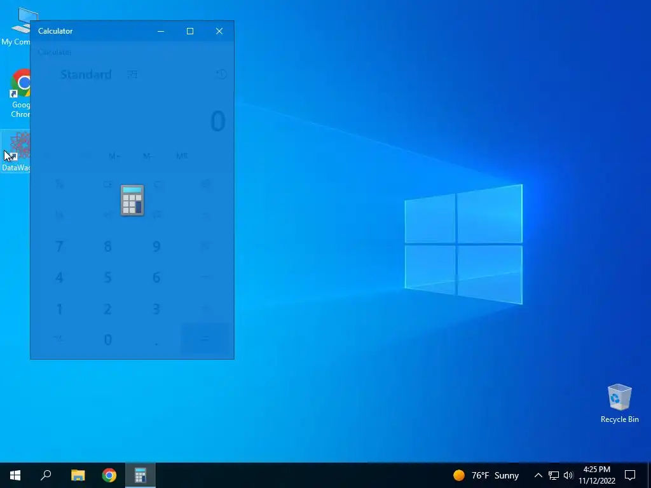Image resolution: width=651 pixels, height=488 pixels.
Task: Open File Explorer from the taskbar
Action: pyautogui.click(x=78, y=475)
